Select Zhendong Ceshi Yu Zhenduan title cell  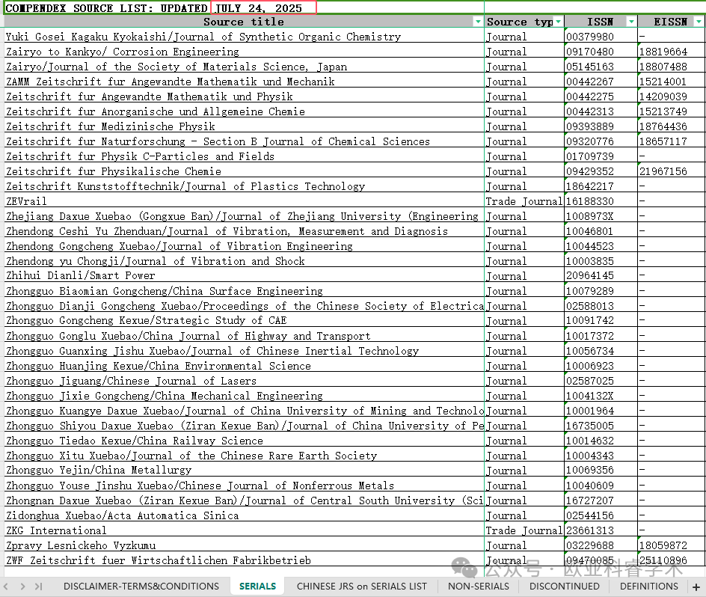(244, 230)
